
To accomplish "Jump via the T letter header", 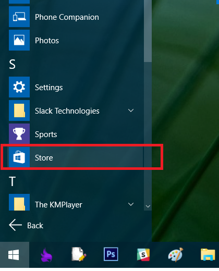I will [12, 181].
